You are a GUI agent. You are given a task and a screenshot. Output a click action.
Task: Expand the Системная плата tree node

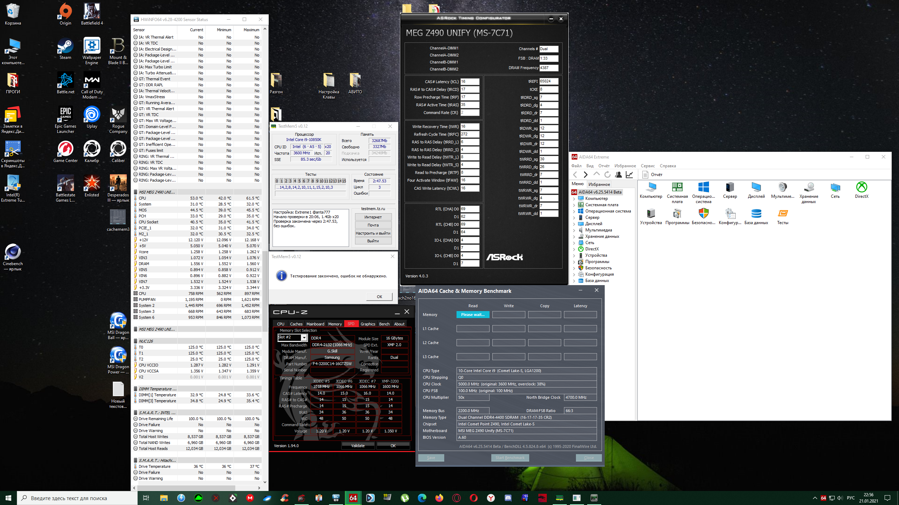pos(574,205)
